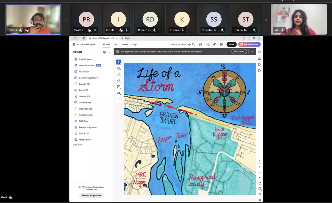
Task: Open the bookmarks panel icon on right rail
Action: point(260,65)
